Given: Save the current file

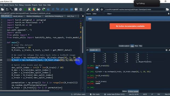Looking at the screenshot, I should (7, 10).
